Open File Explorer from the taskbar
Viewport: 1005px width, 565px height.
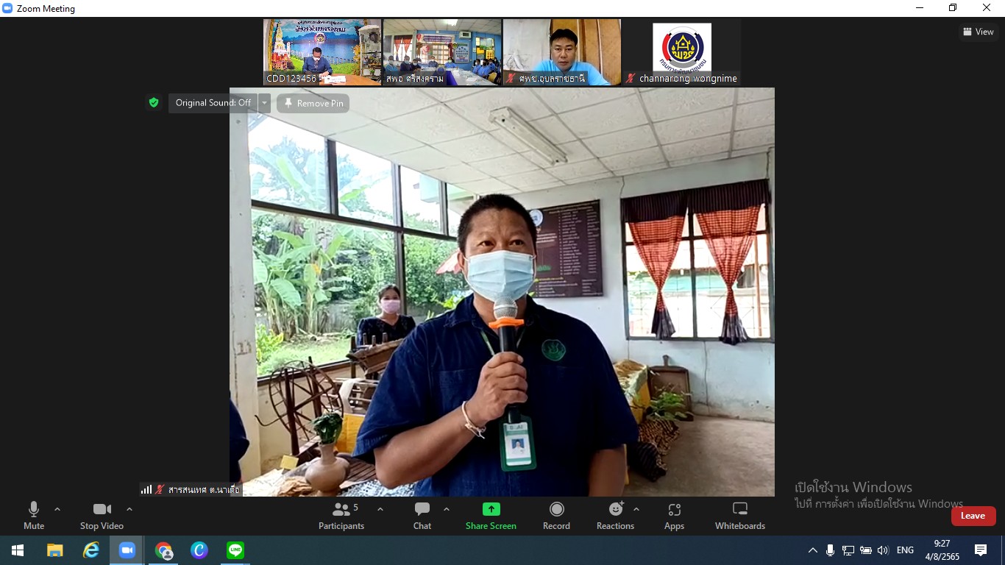(55, 550)
